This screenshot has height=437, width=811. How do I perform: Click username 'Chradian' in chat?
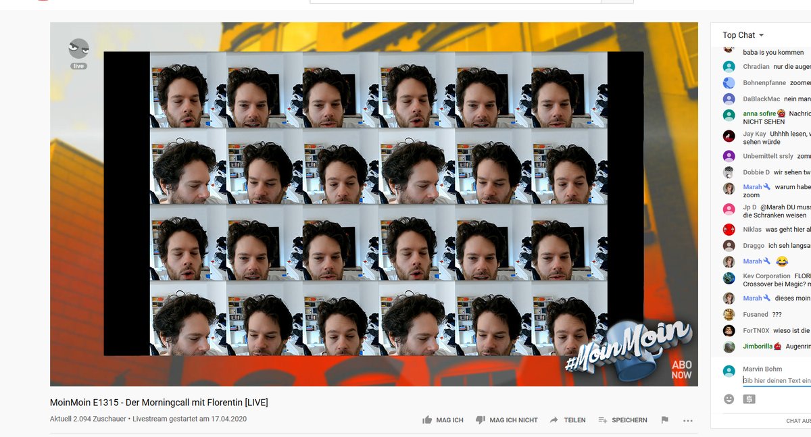click(x=756, y=67)
